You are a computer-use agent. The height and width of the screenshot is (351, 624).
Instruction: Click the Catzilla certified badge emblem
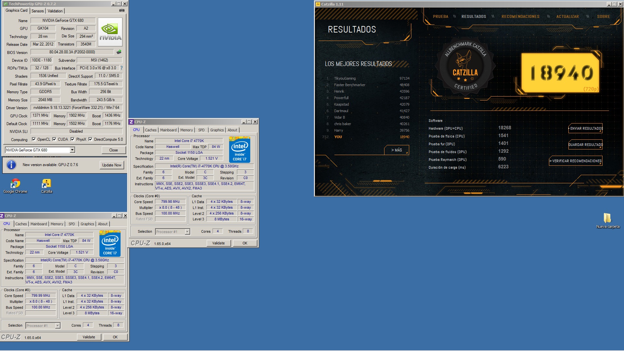click(465, 67)
